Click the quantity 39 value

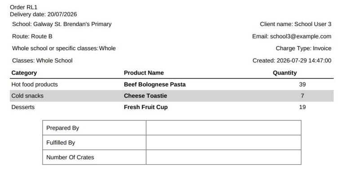pyautogui.click(x=302, y=85)
